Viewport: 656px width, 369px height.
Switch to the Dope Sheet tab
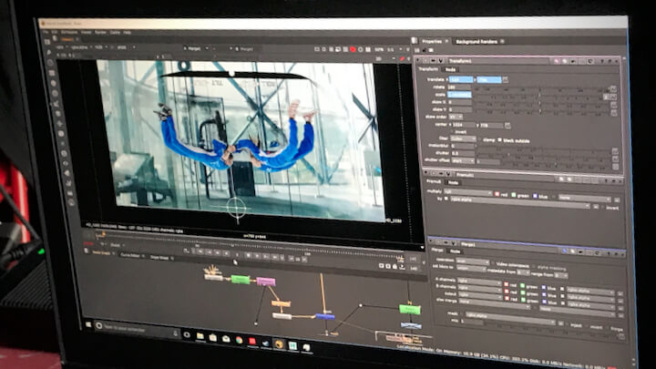[159, 258]
